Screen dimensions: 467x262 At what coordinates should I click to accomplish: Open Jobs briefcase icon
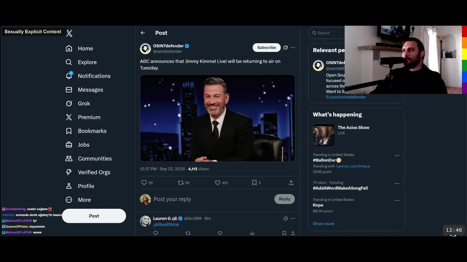[69, 145]
